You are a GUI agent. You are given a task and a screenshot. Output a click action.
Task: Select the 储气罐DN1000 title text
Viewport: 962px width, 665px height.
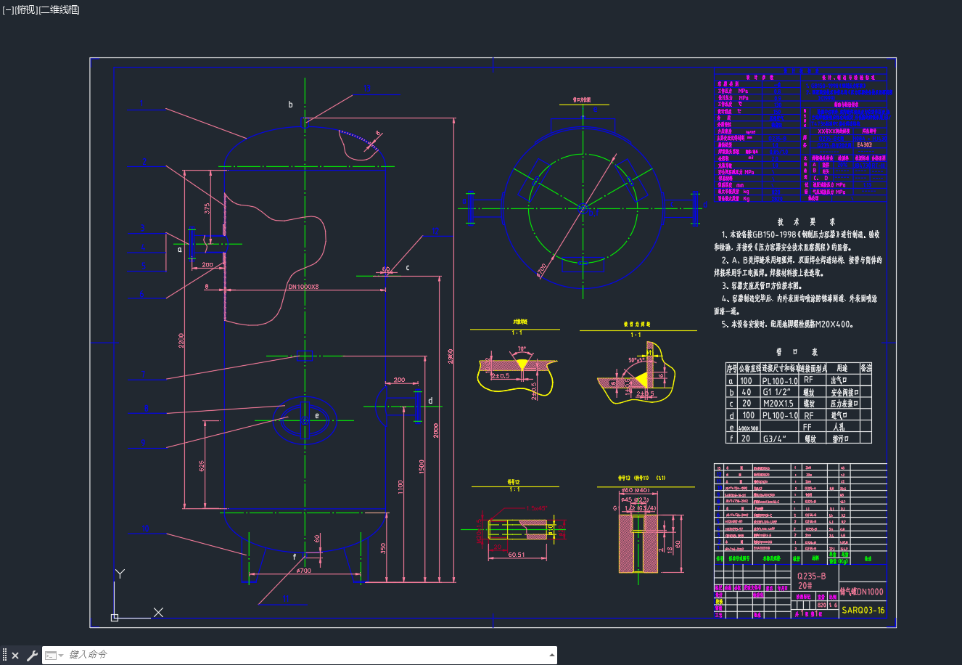pyautogui.click(x=862, y=592)
